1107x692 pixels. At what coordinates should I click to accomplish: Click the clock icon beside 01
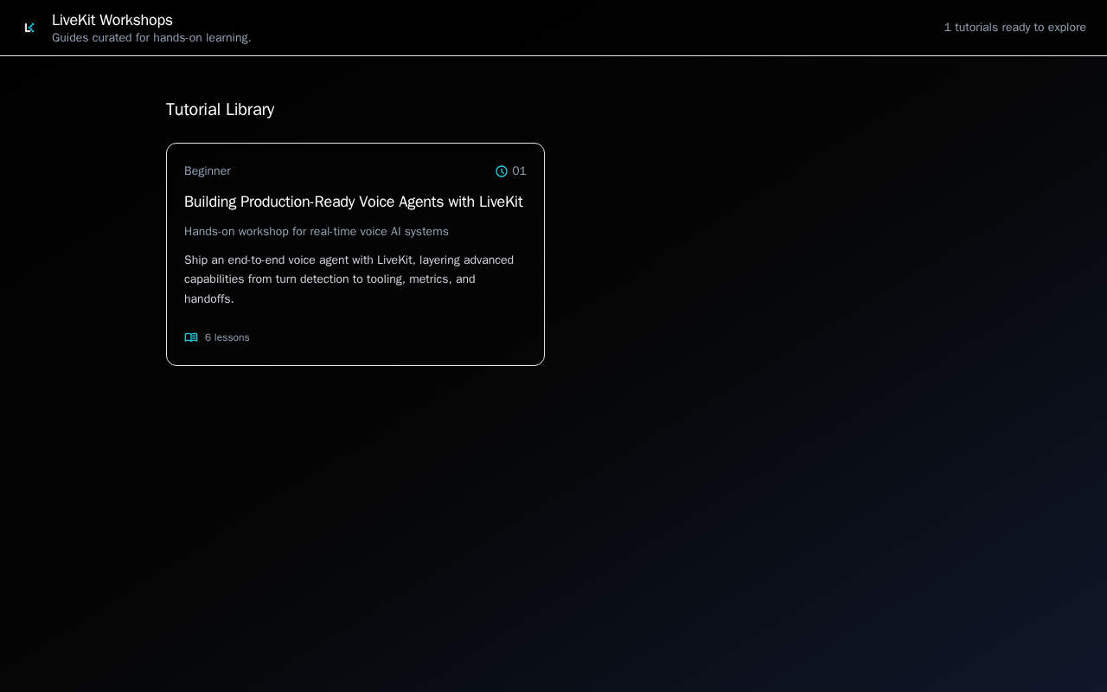click(502, 171)
